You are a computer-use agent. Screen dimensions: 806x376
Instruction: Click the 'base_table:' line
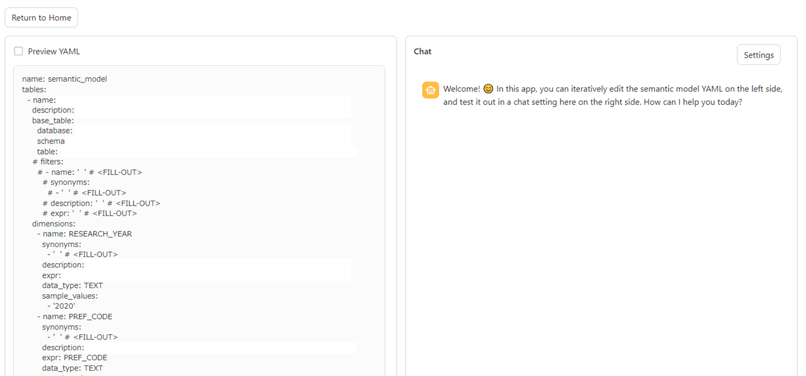[x=53, y=120]
